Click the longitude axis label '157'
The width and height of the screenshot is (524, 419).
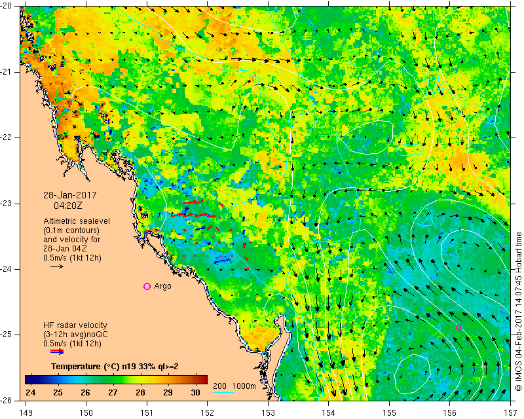coord(510,413)
